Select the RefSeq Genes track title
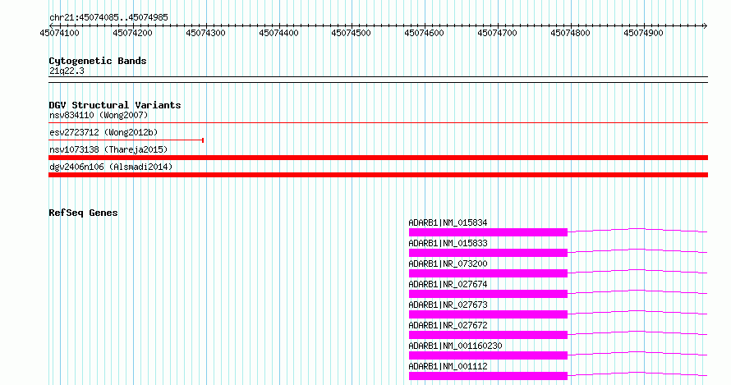 [x=83, y=213]
